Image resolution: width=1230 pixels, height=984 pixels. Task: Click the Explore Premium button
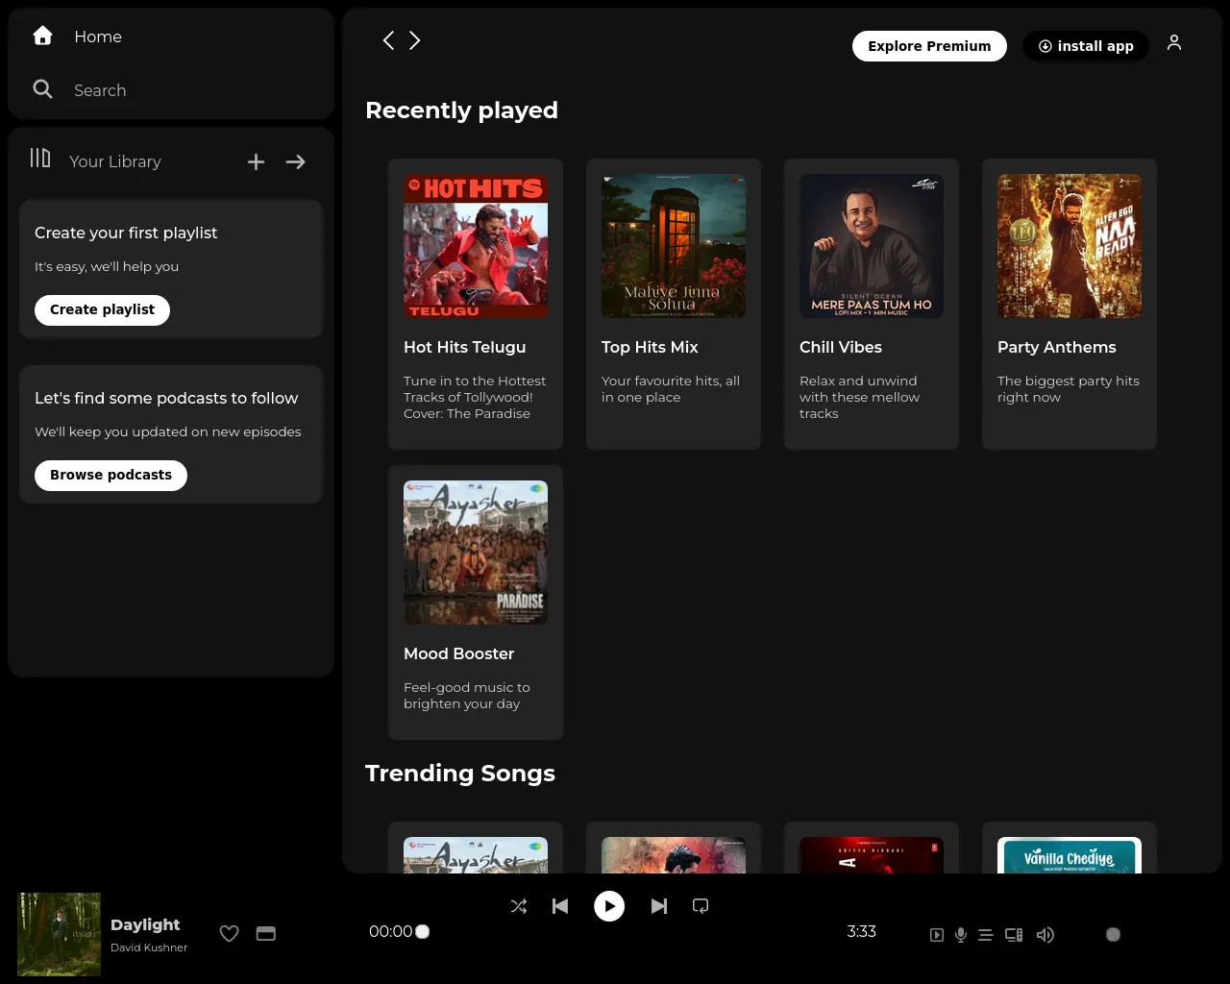(x=929, y=46)
